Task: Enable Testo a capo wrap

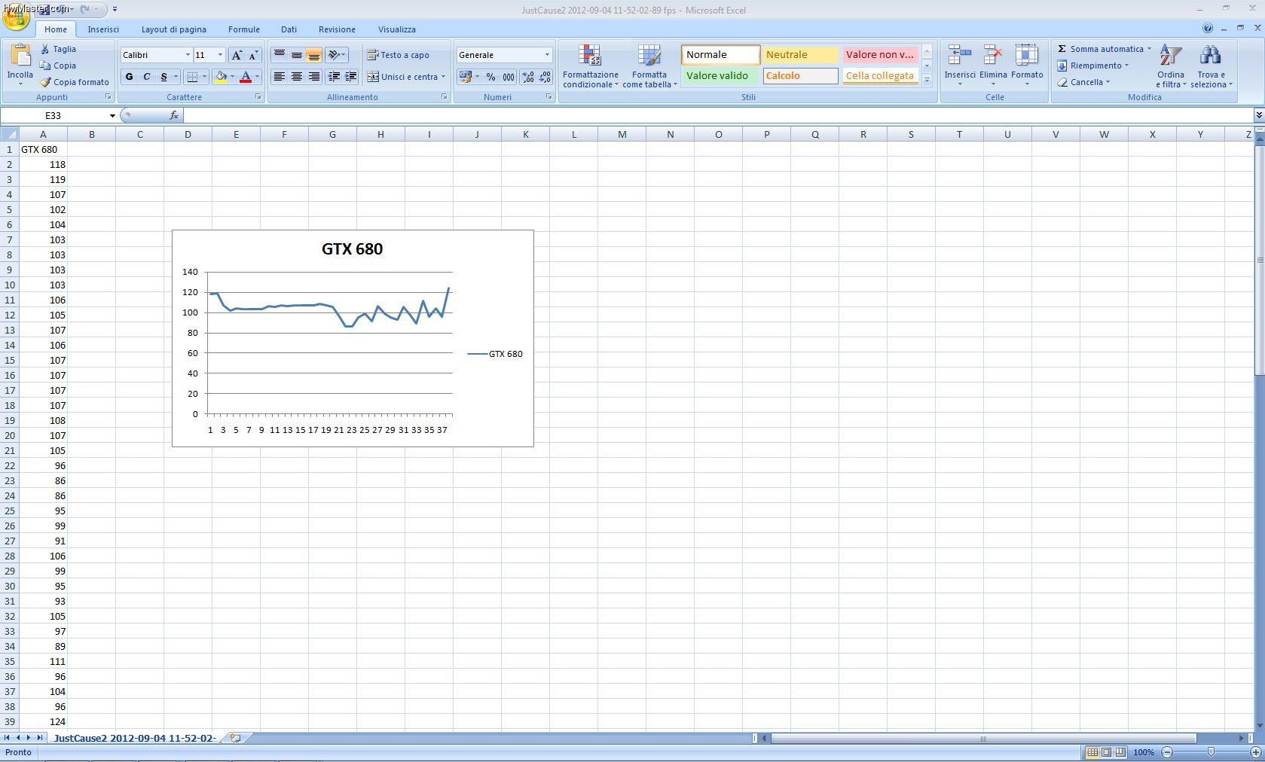Action: pos(398,55)
